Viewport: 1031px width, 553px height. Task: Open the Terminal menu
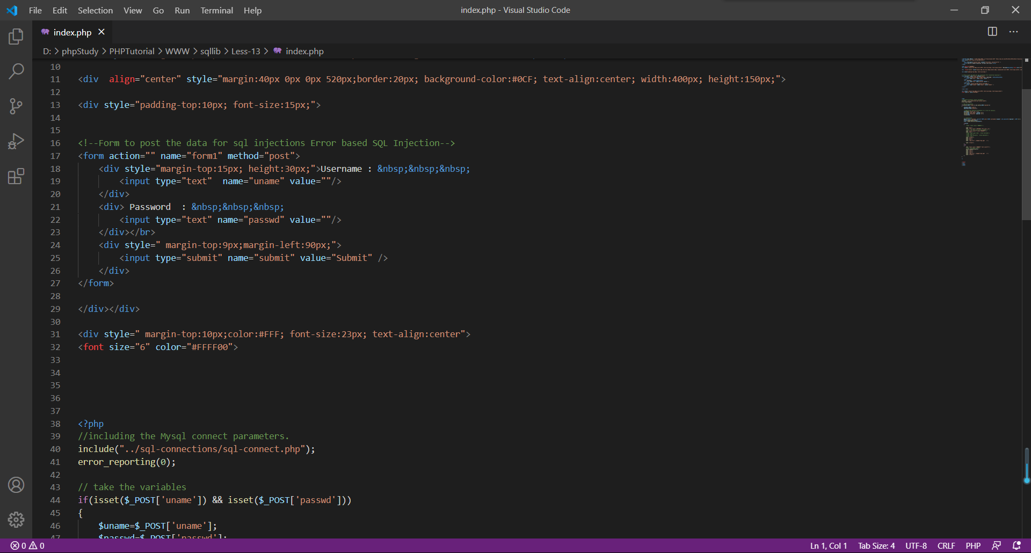216,10
